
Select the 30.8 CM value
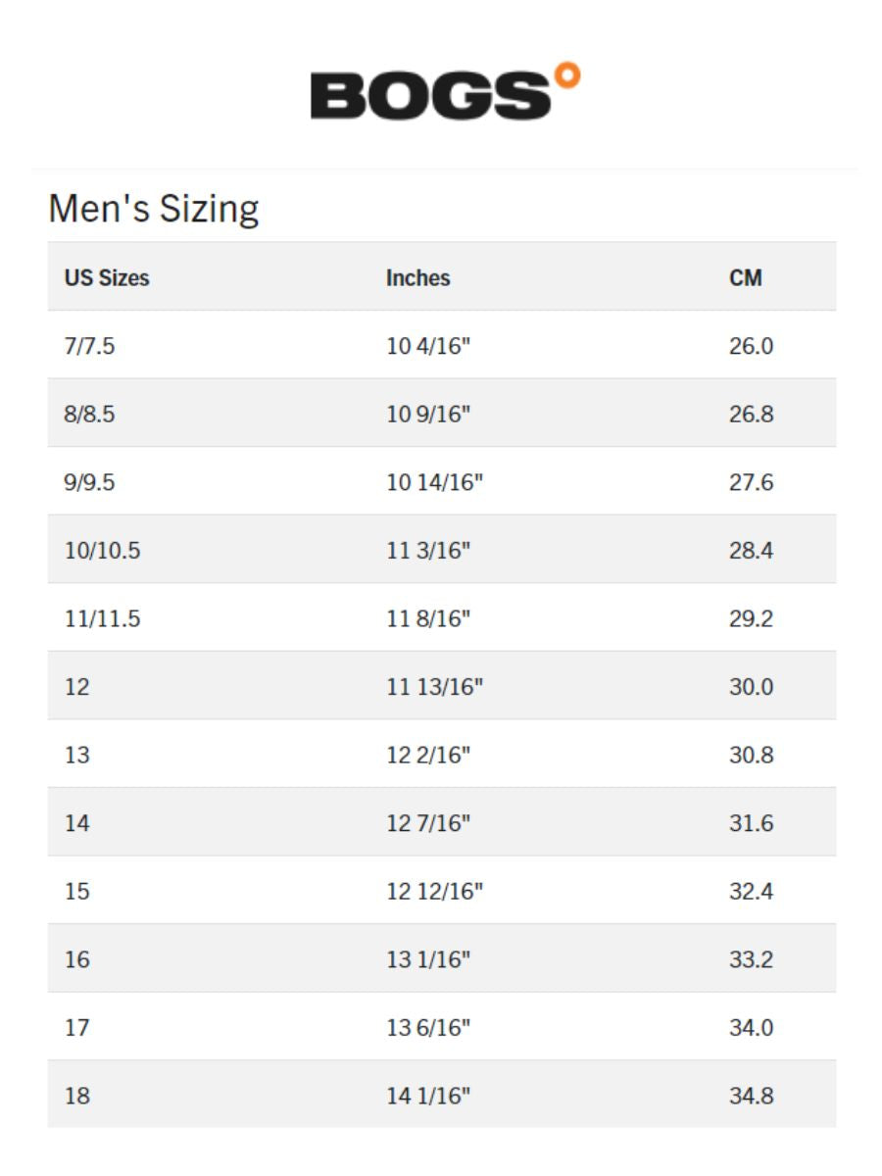point(751,755)
